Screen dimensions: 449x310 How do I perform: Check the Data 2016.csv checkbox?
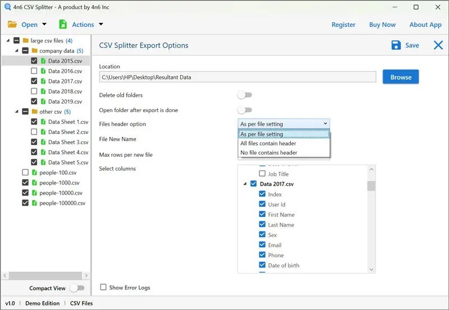click(34, 71)
